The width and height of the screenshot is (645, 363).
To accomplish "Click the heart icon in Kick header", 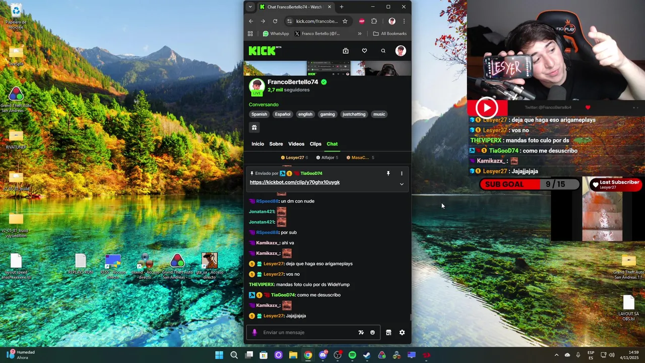I will [x=364, y=51].
